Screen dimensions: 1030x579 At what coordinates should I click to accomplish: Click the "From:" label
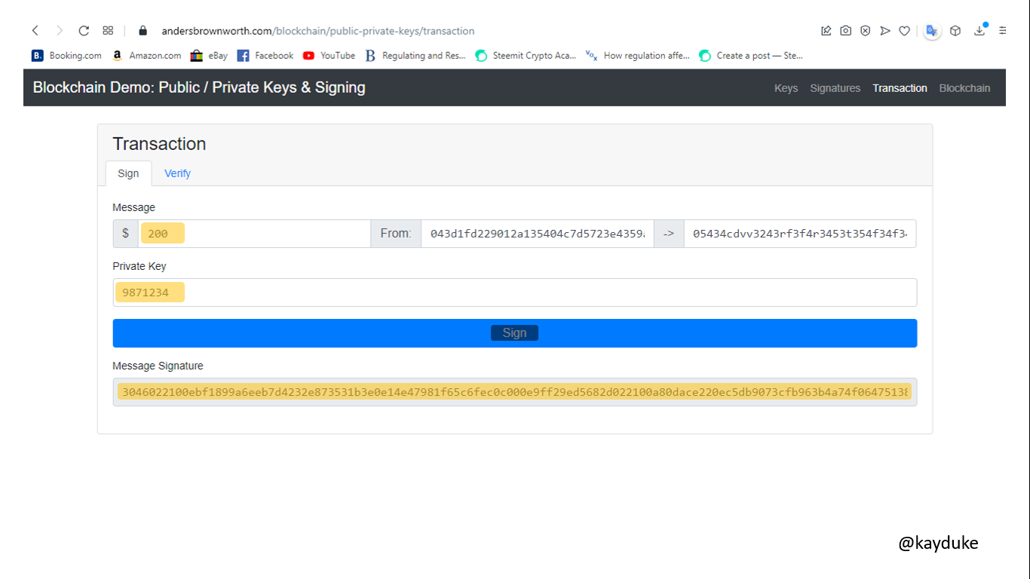click(x=396, y=234)
